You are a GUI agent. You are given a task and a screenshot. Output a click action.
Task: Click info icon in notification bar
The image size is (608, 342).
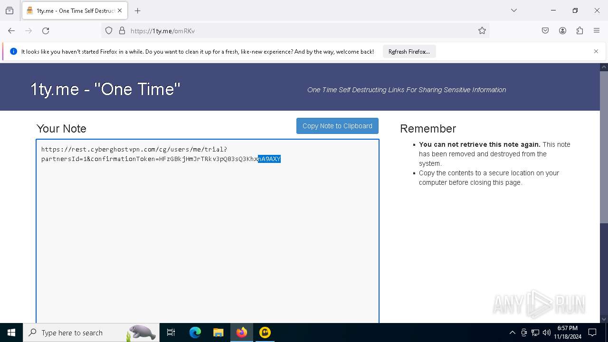13,51
